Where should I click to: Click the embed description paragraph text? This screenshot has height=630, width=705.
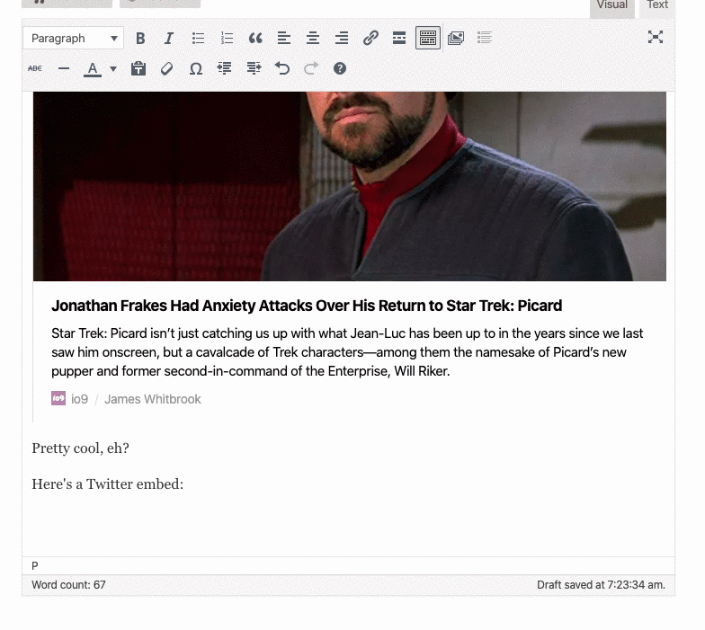(347, 352)
